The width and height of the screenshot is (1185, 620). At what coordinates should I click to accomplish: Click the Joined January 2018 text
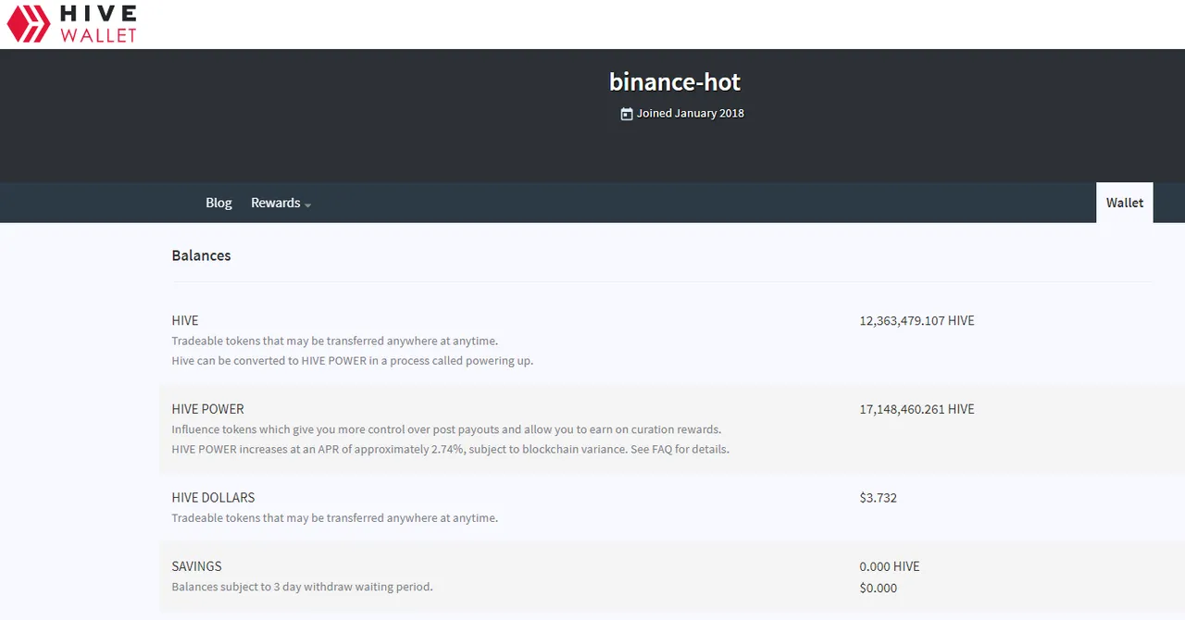click(x=691, y=114)
